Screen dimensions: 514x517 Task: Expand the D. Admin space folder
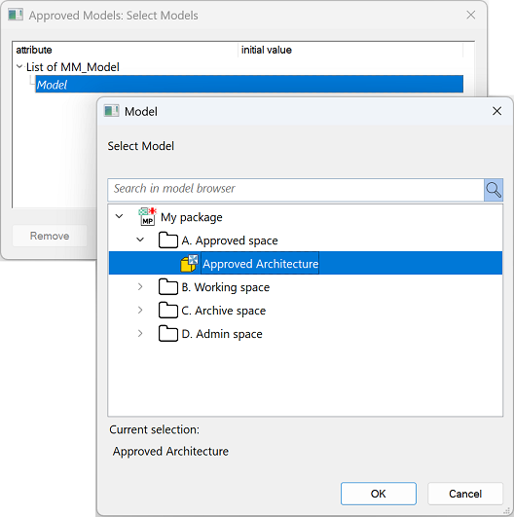[140, 334]
